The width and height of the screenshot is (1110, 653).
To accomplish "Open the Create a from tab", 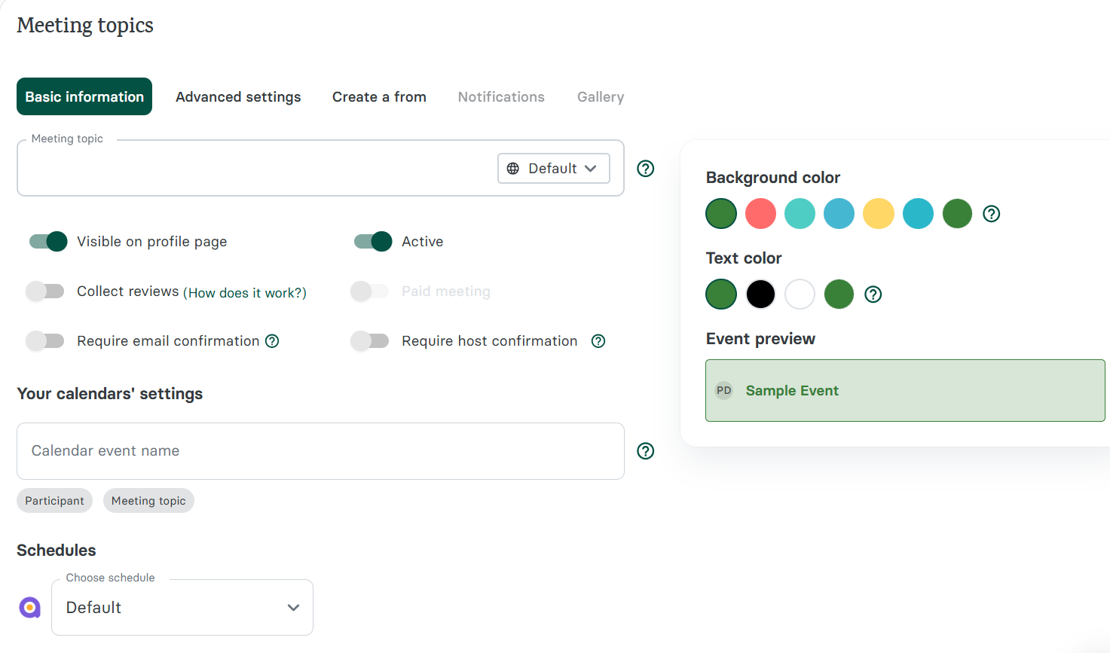I will (379, 96).
